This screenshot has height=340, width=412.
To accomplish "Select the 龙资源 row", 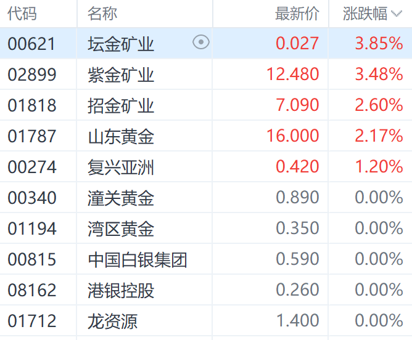I will point(206,321).
